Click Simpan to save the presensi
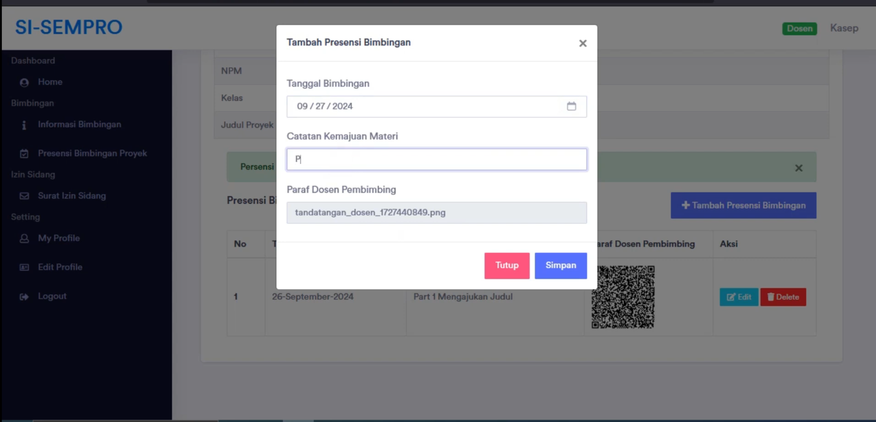 [x=561, y=266]
